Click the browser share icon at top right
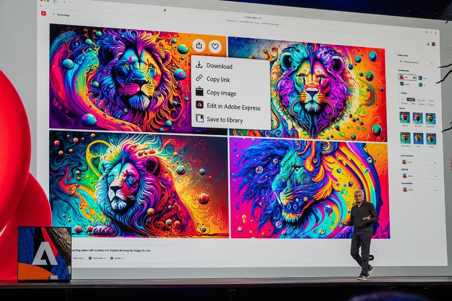The width and height of the screenshot is (452, 301). [x=427, y=33]
